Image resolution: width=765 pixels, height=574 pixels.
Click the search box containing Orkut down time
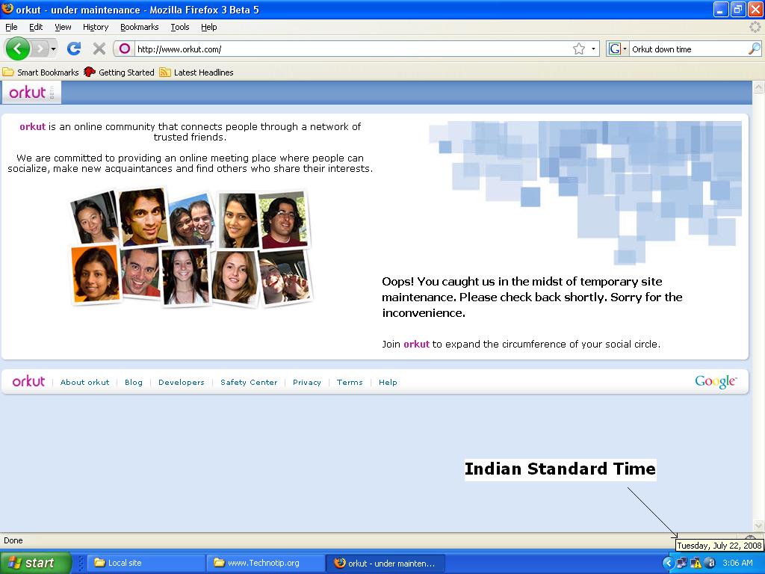[688, 49]
